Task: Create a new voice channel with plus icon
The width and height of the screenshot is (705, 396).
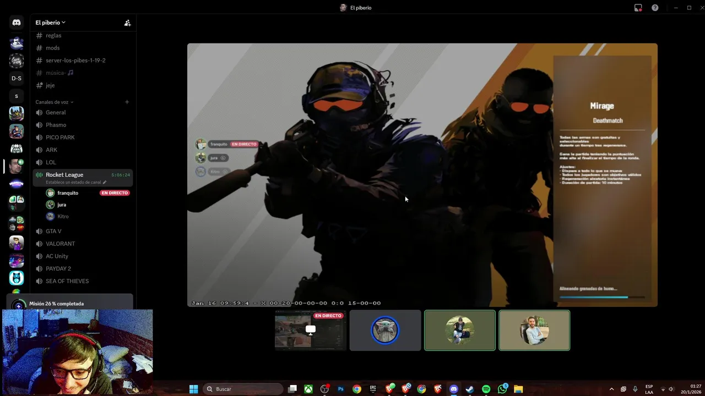Action: coord(127,102)
